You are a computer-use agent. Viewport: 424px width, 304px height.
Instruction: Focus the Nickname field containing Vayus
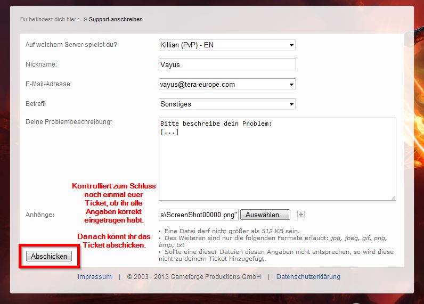(227, 64)
